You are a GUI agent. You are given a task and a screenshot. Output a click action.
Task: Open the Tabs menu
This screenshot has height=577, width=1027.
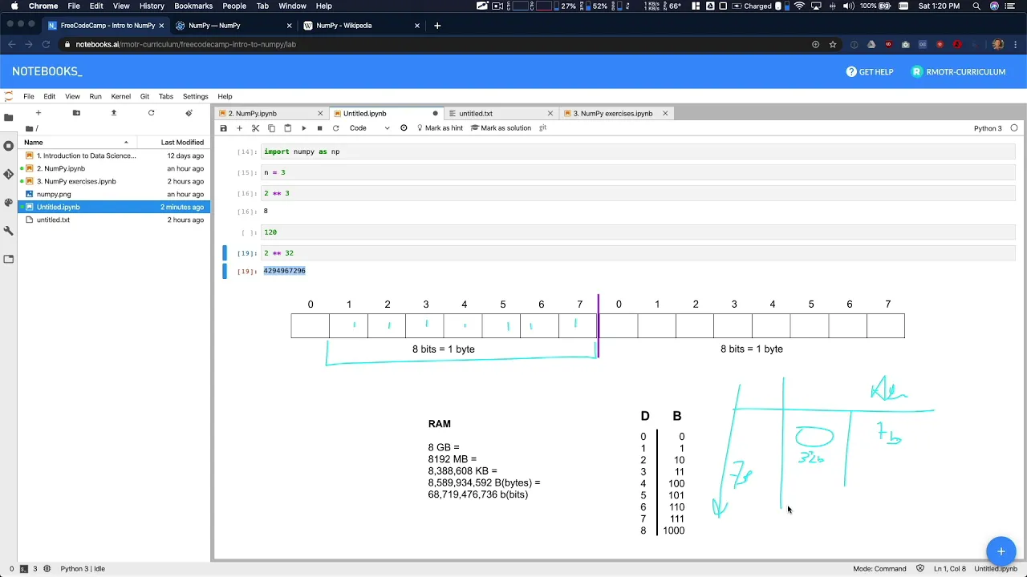click(166, 97)
